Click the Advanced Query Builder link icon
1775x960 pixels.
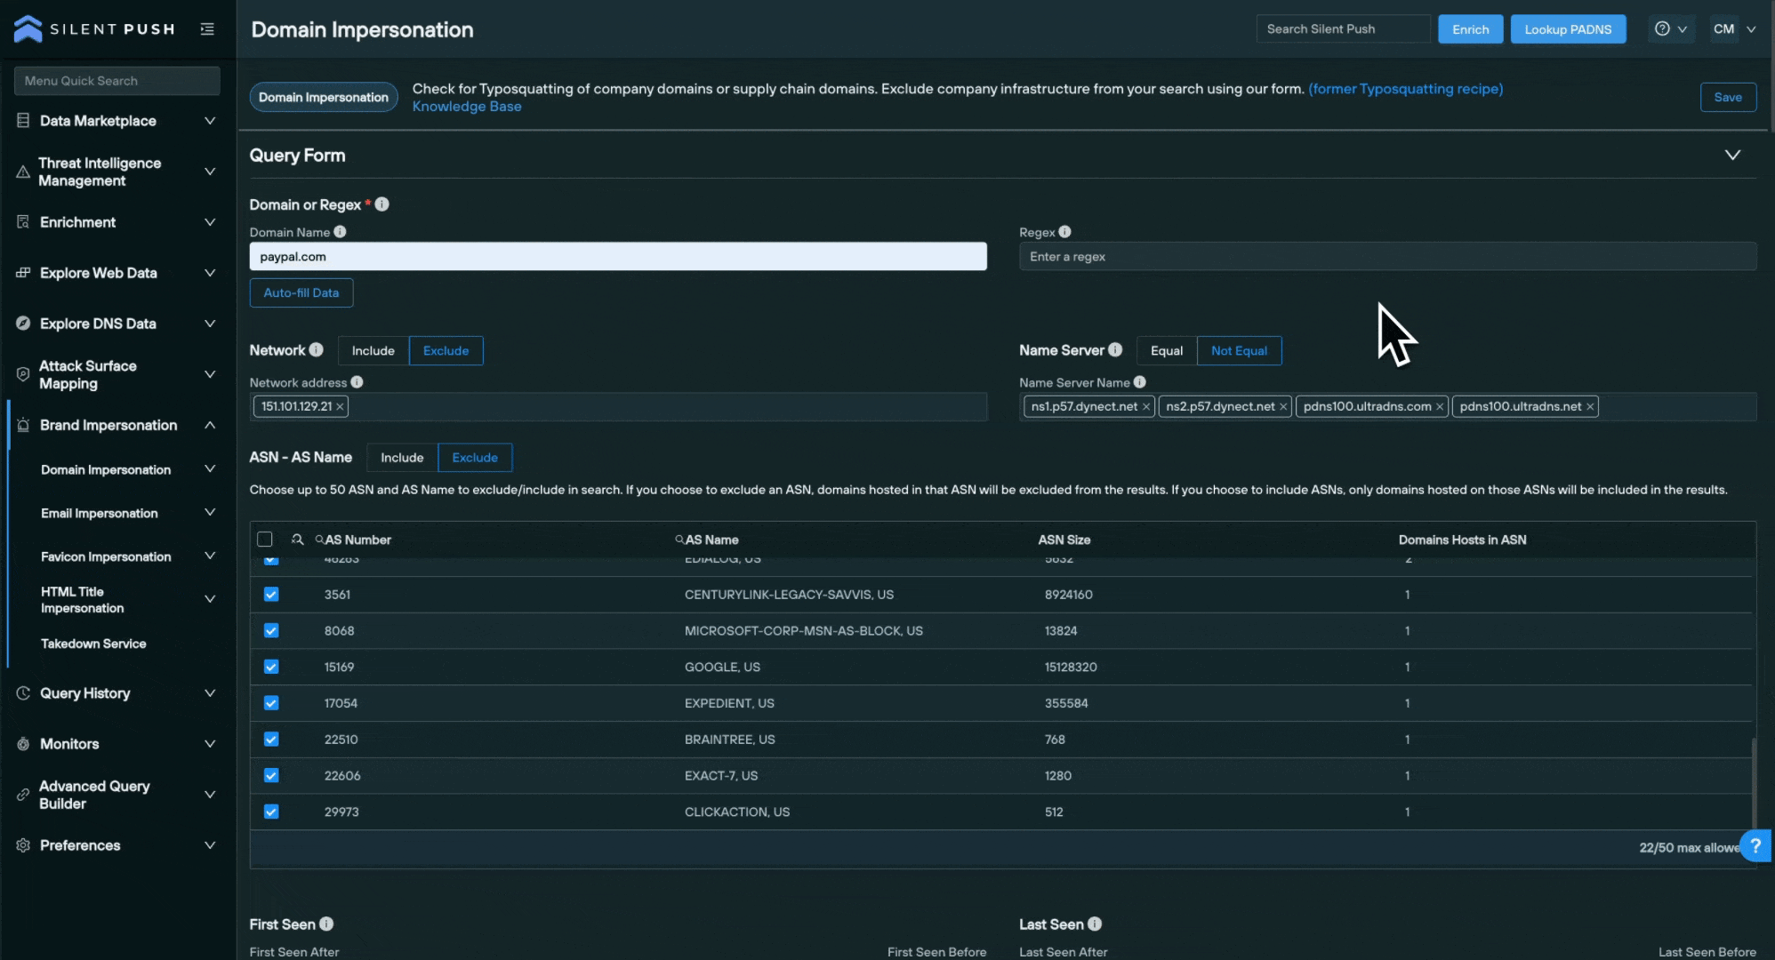23,795
